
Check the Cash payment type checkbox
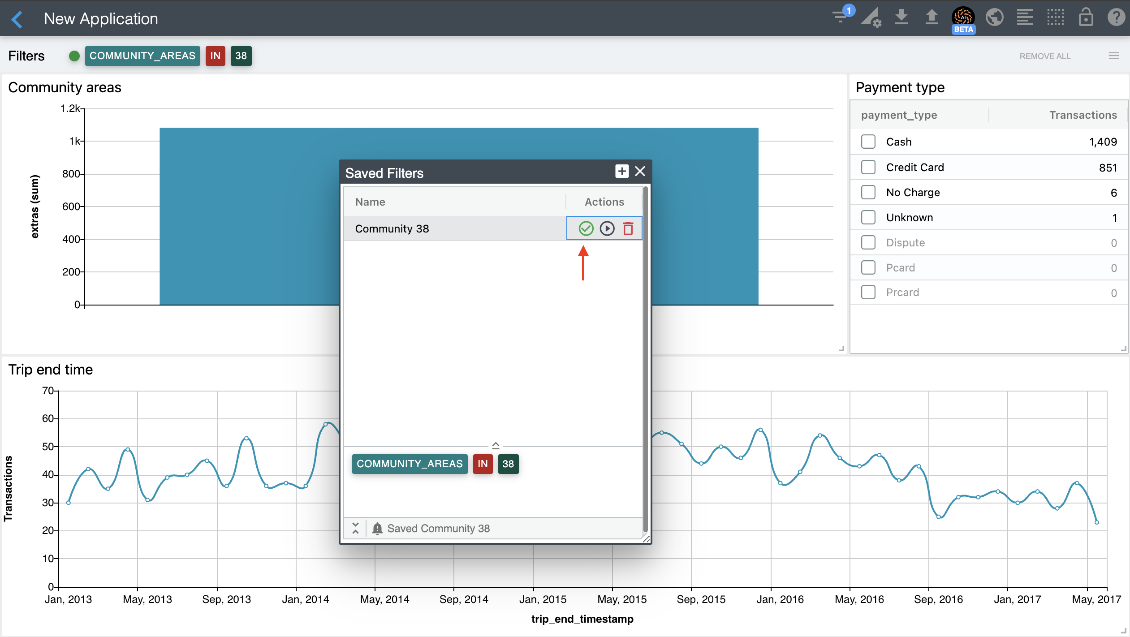(x=868, y=142)
